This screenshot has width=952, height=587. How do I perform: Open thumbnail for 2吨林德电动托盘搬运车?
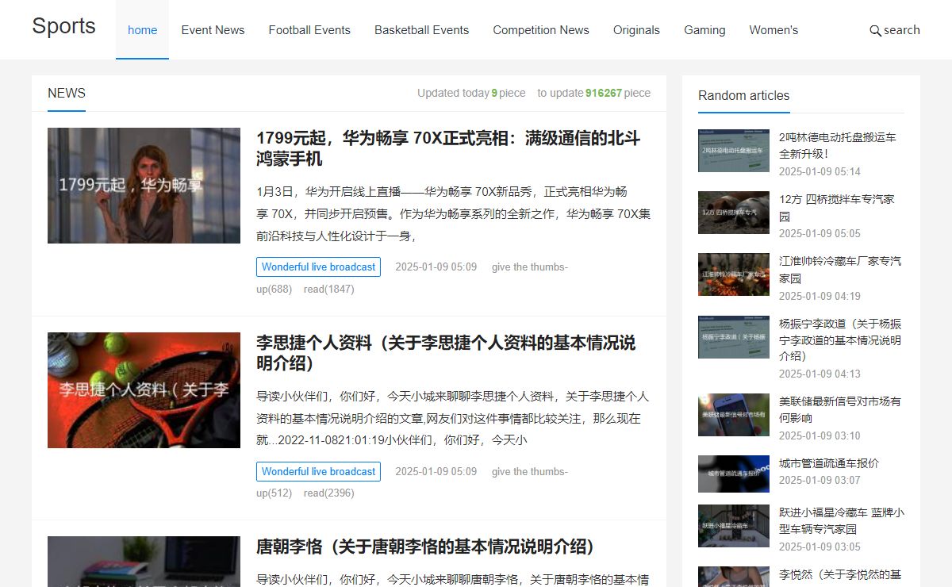(x=734, y=151)
